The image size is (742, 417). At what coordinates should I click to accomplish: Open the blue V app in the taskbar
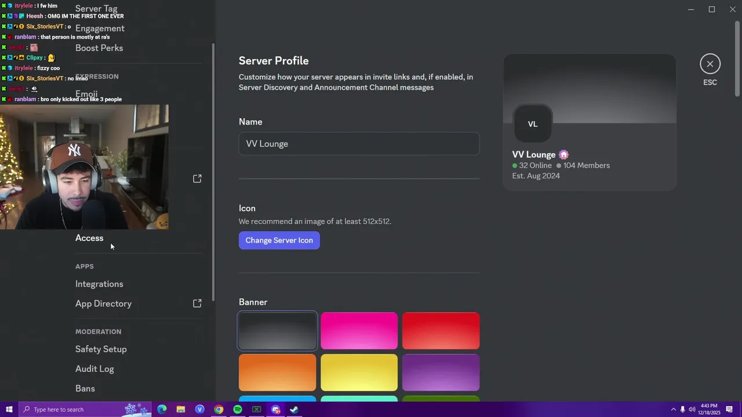(200, 409)
